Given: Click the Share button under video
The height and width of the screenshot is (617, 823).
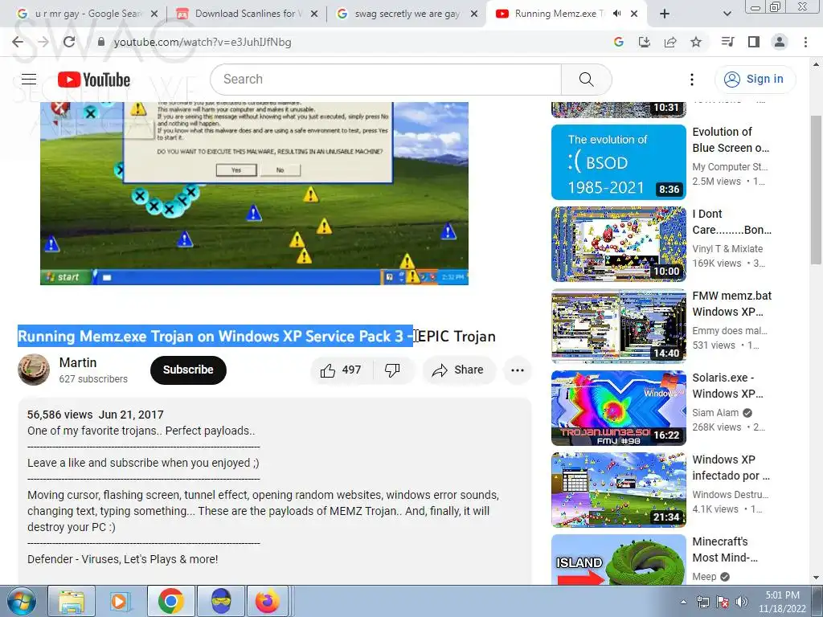Looking at the screenshot, I should pyautogui.click(x=458, y=370).
